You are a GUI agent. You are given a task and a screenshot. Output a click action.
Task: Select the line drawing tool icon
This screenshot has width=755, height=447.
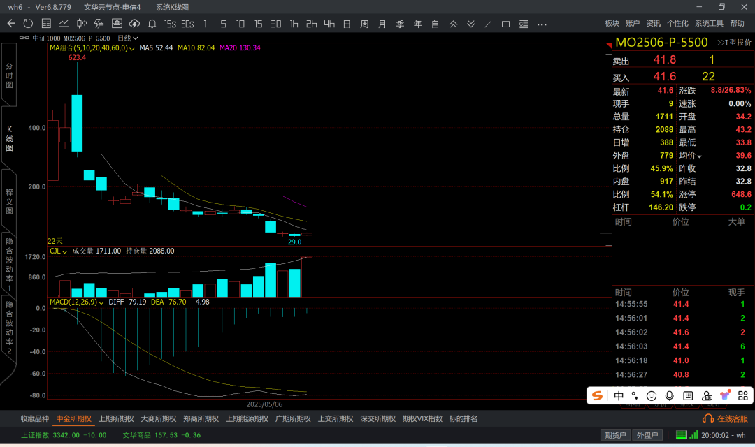pyautogui.click(x=488, y=24)
